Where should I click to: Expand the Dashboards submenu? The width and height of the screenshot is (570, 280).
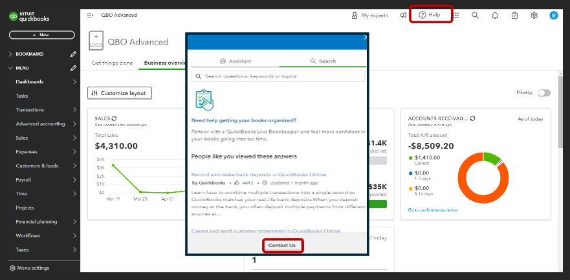(74, 82)
